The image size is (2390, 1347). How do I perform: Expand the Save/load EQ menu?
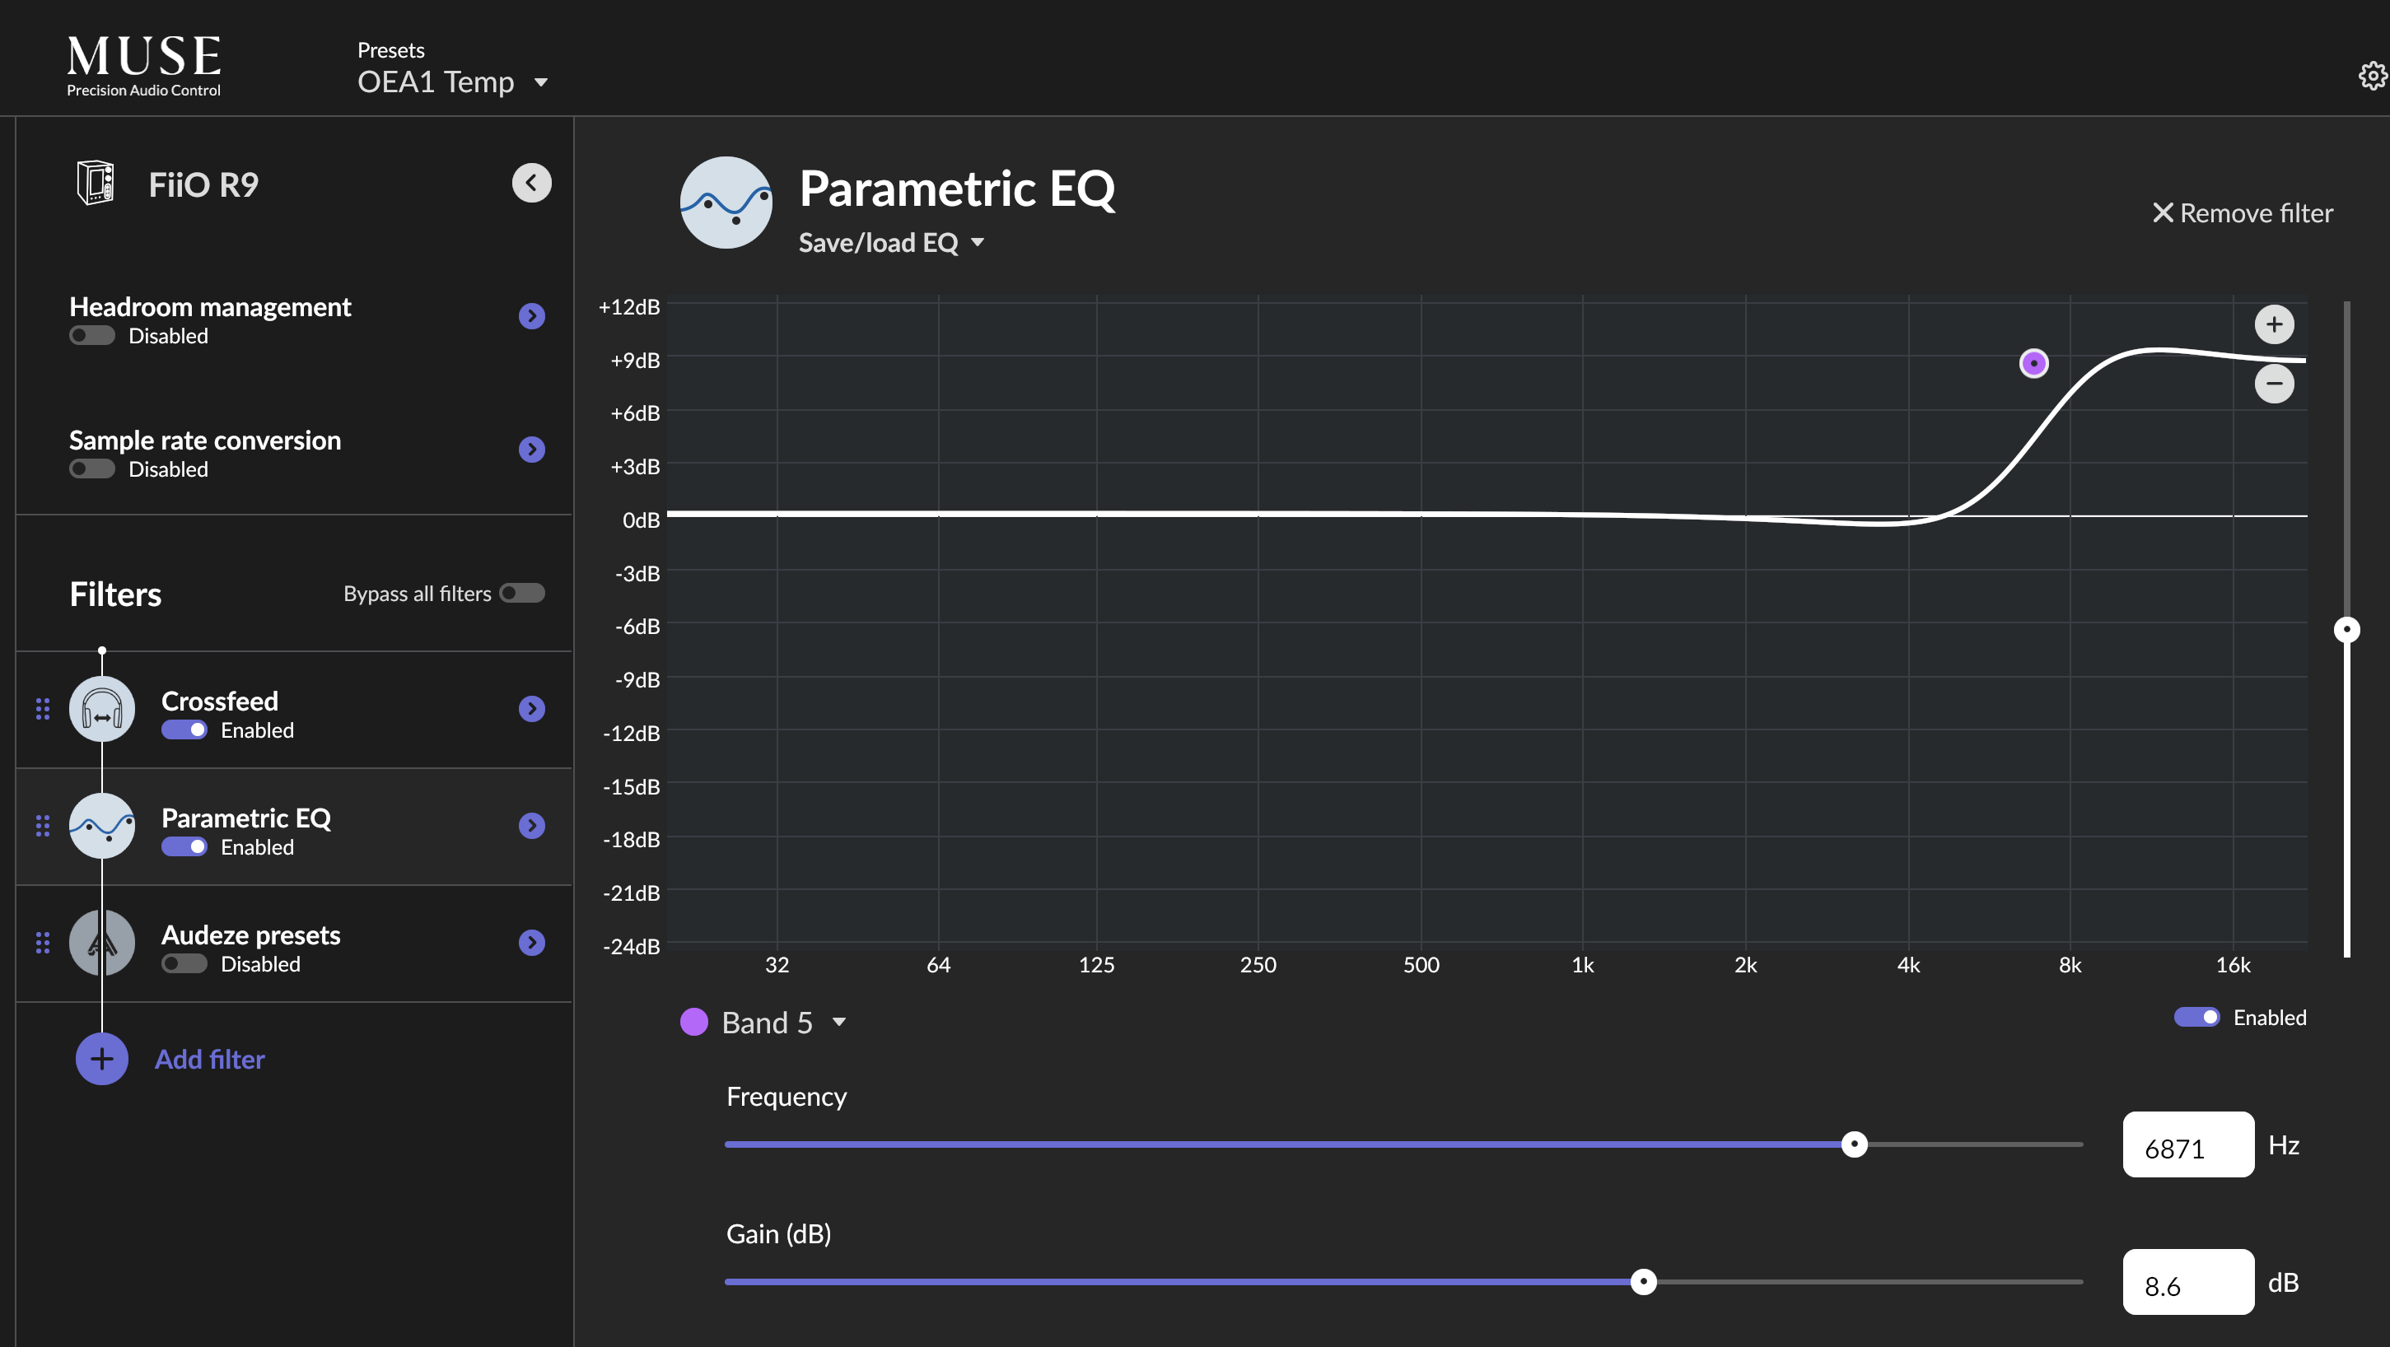click(890, 243)
